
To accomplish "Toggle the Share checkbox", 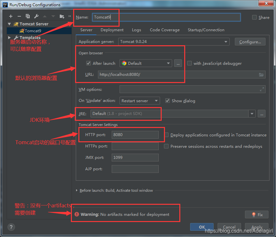I will [254, 17].
